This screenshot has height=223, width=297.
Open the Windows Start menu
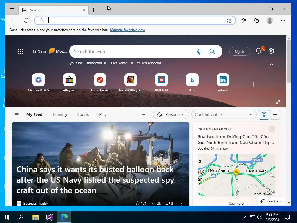7,217
